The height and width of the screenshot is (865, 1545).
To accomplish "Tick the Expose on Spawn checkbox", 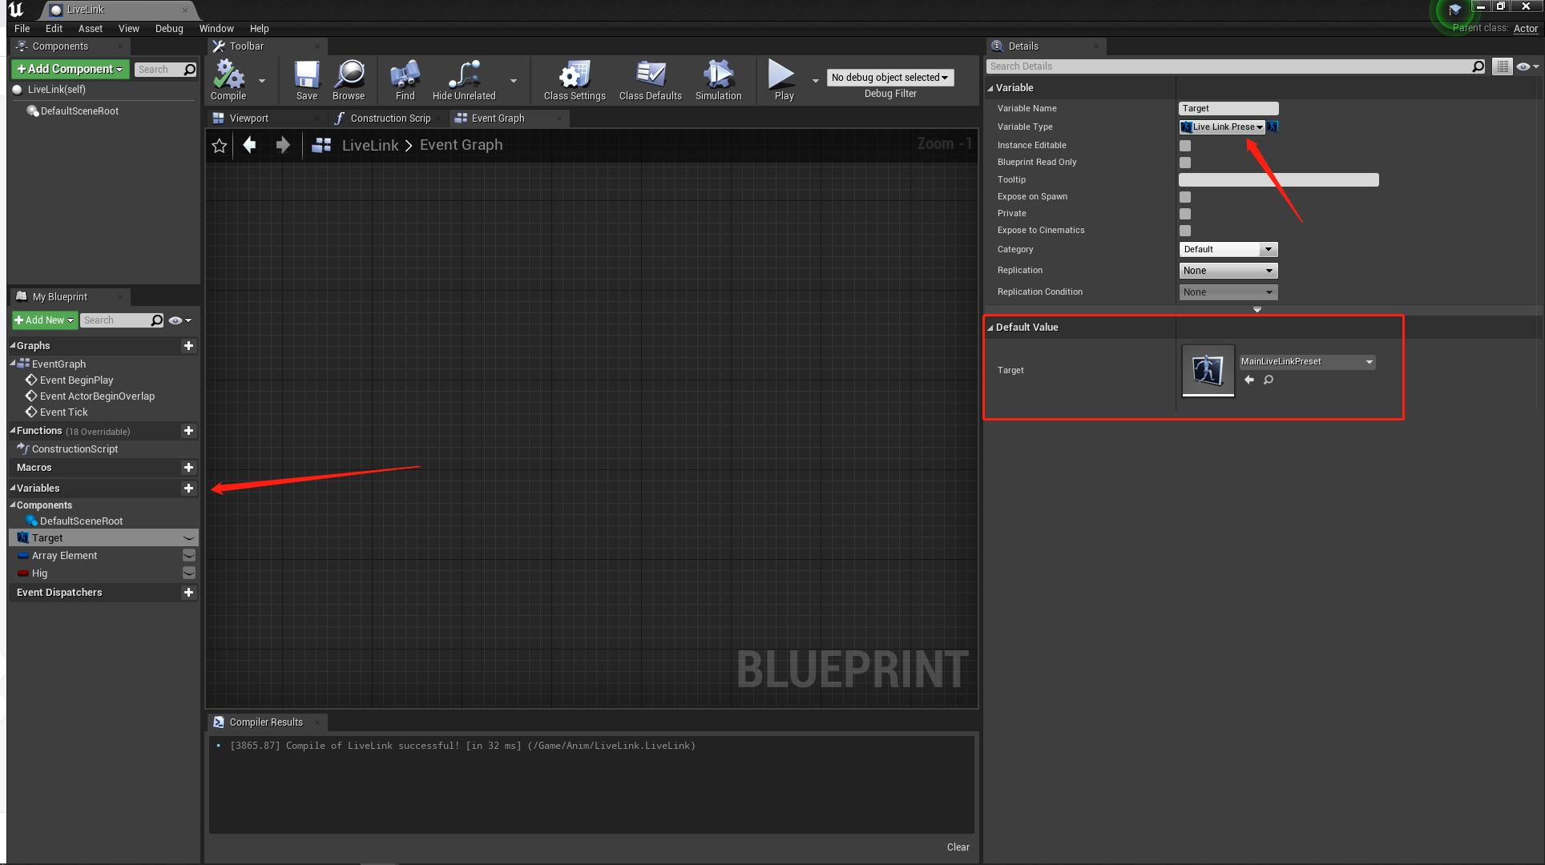I will (x=1185, y=197).
